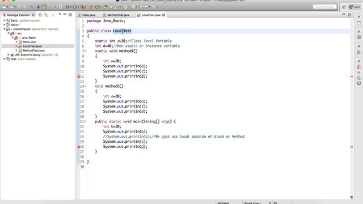This screenshot has height=204, width=363.
Task: Minimize the Package Explorer view
Action: pyautogui.click(x=65, y=15)
